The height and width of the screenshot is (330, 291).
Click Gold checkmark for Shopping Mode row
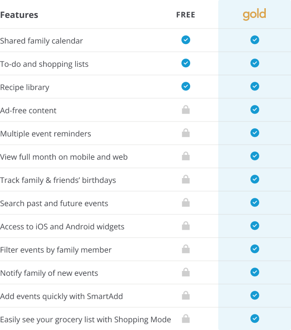click(255, 318)
